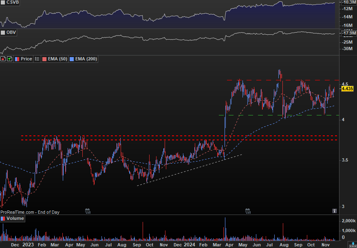Click the -14M label on CSVB scale

[x=348, y=17]
